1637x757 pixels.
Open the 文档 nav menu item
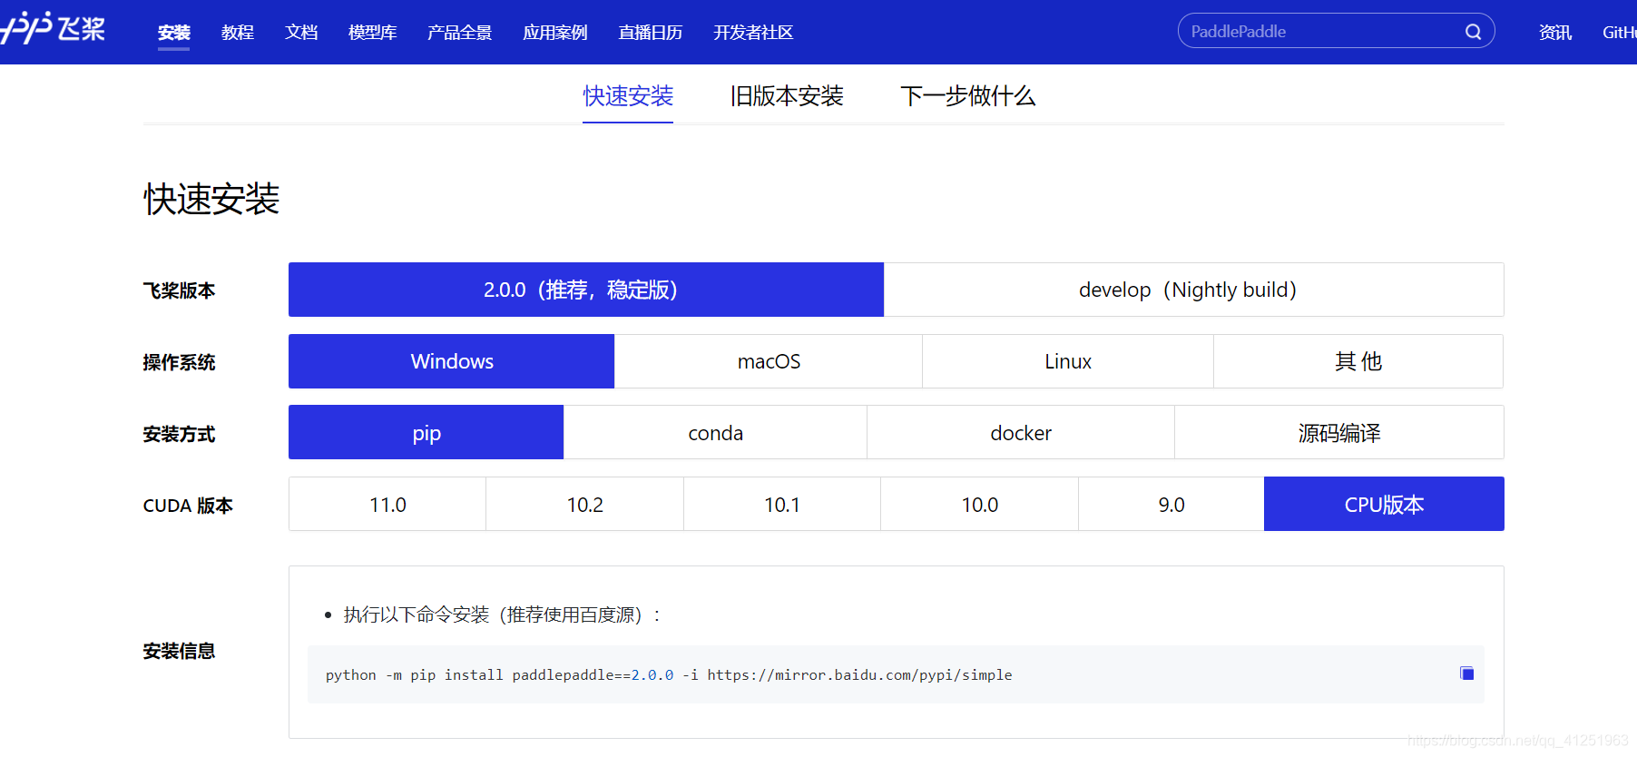tap(301, 33)
